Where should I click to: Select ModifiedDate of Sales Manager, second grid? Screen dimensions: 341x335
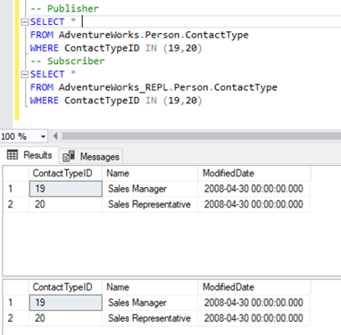[254, 303]
